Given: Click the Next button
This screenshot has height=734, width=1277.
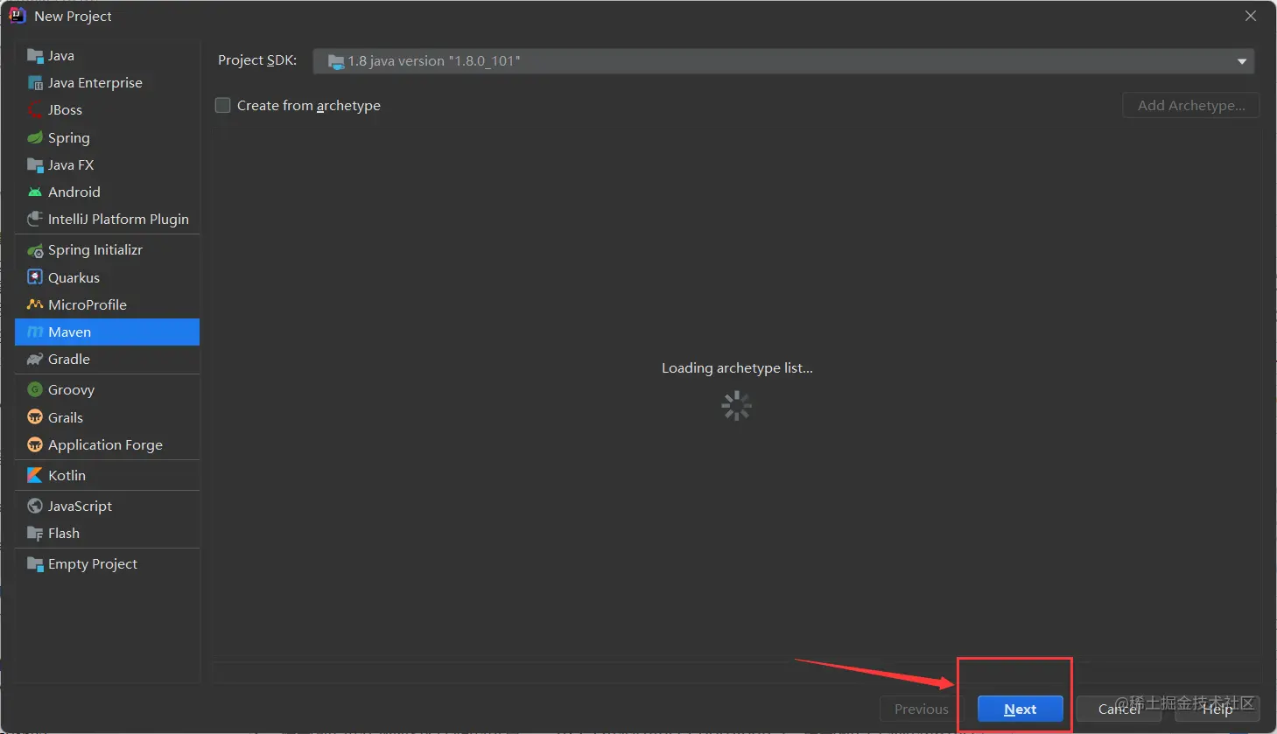Looking at the screenshot, I should [x=1021, y=709].
